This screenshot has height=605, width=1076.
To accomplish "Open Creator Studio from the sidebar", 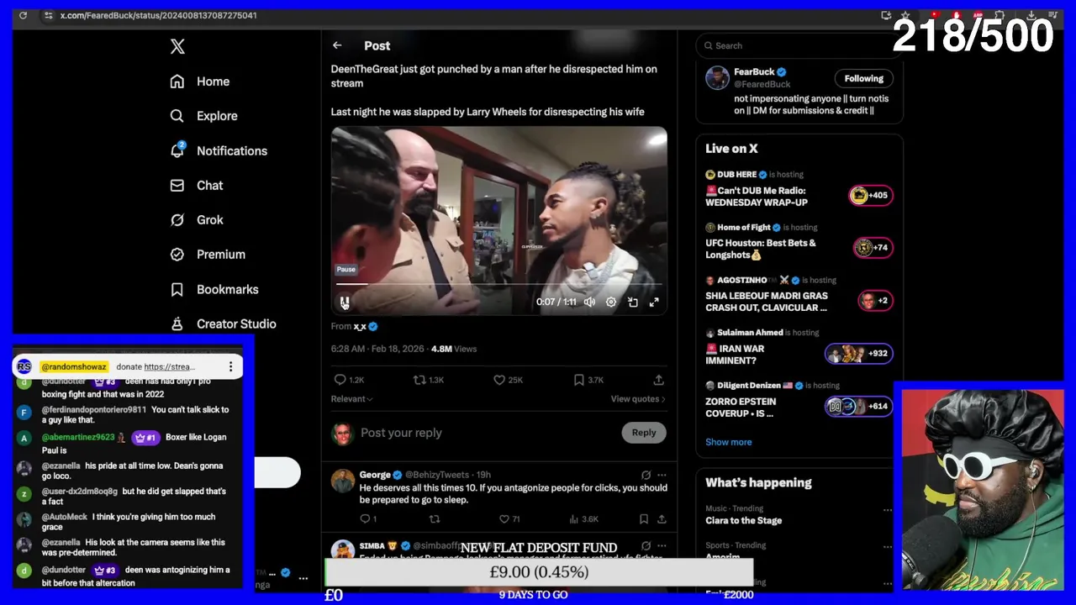I will [223, 324].
